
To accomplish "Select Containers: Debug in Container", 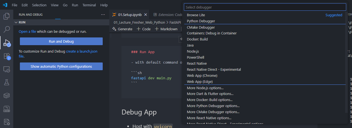I will click(265, 33).
